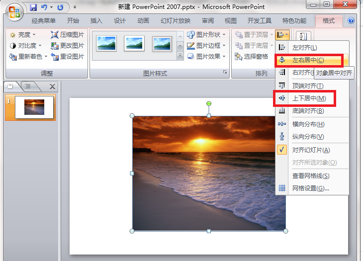Open 网格设置(G)... grid settings

pyautogui.click(x=312, y=188)
